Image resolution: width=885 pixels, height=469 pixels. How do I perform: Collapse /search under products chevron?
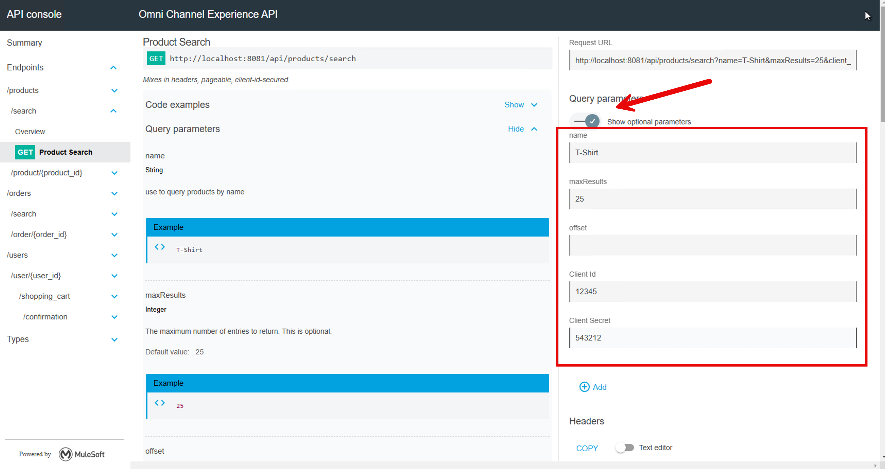113,111
